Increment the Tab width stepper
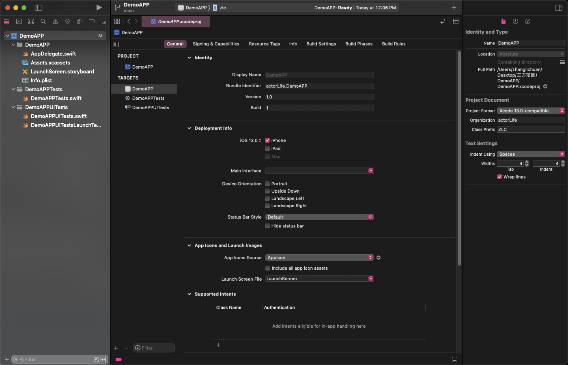 (x=527, y=162)
